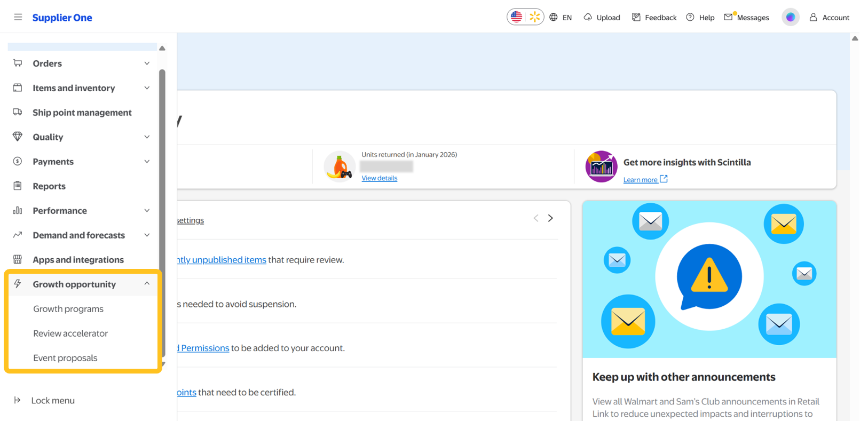Click the Supplier One logo

62,18
